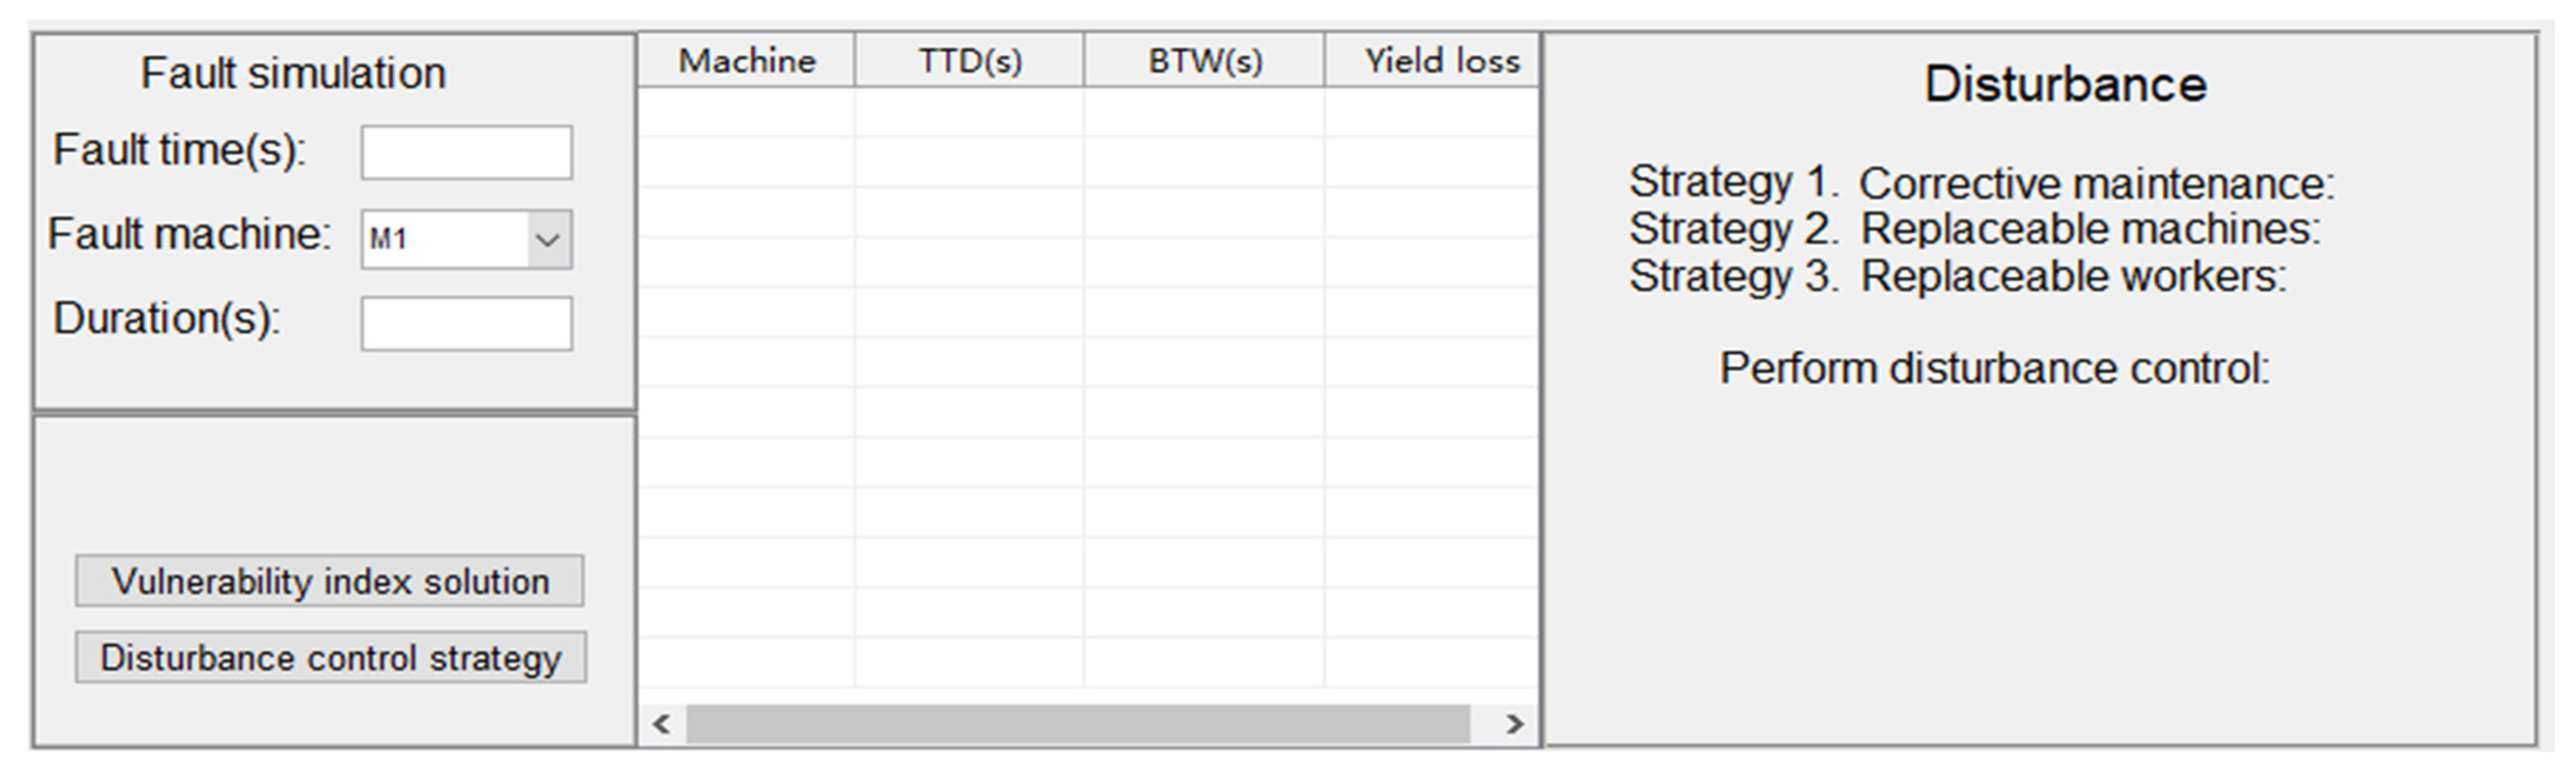This screenshot has height=776, width=2576.
Task: Select the BTW(s) column header
Action: pyautogui.click(x=1204, y=61)
